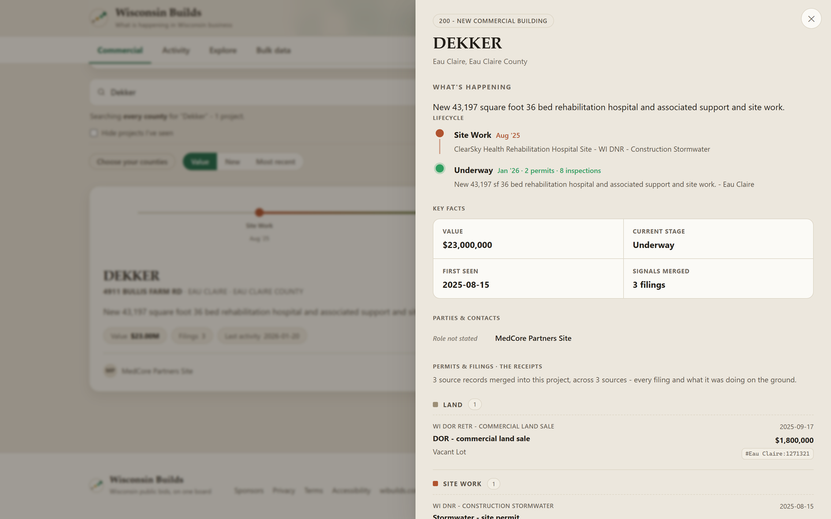831x519 pixels.
Task: Select the Value sort option
Action: [200, 162]
